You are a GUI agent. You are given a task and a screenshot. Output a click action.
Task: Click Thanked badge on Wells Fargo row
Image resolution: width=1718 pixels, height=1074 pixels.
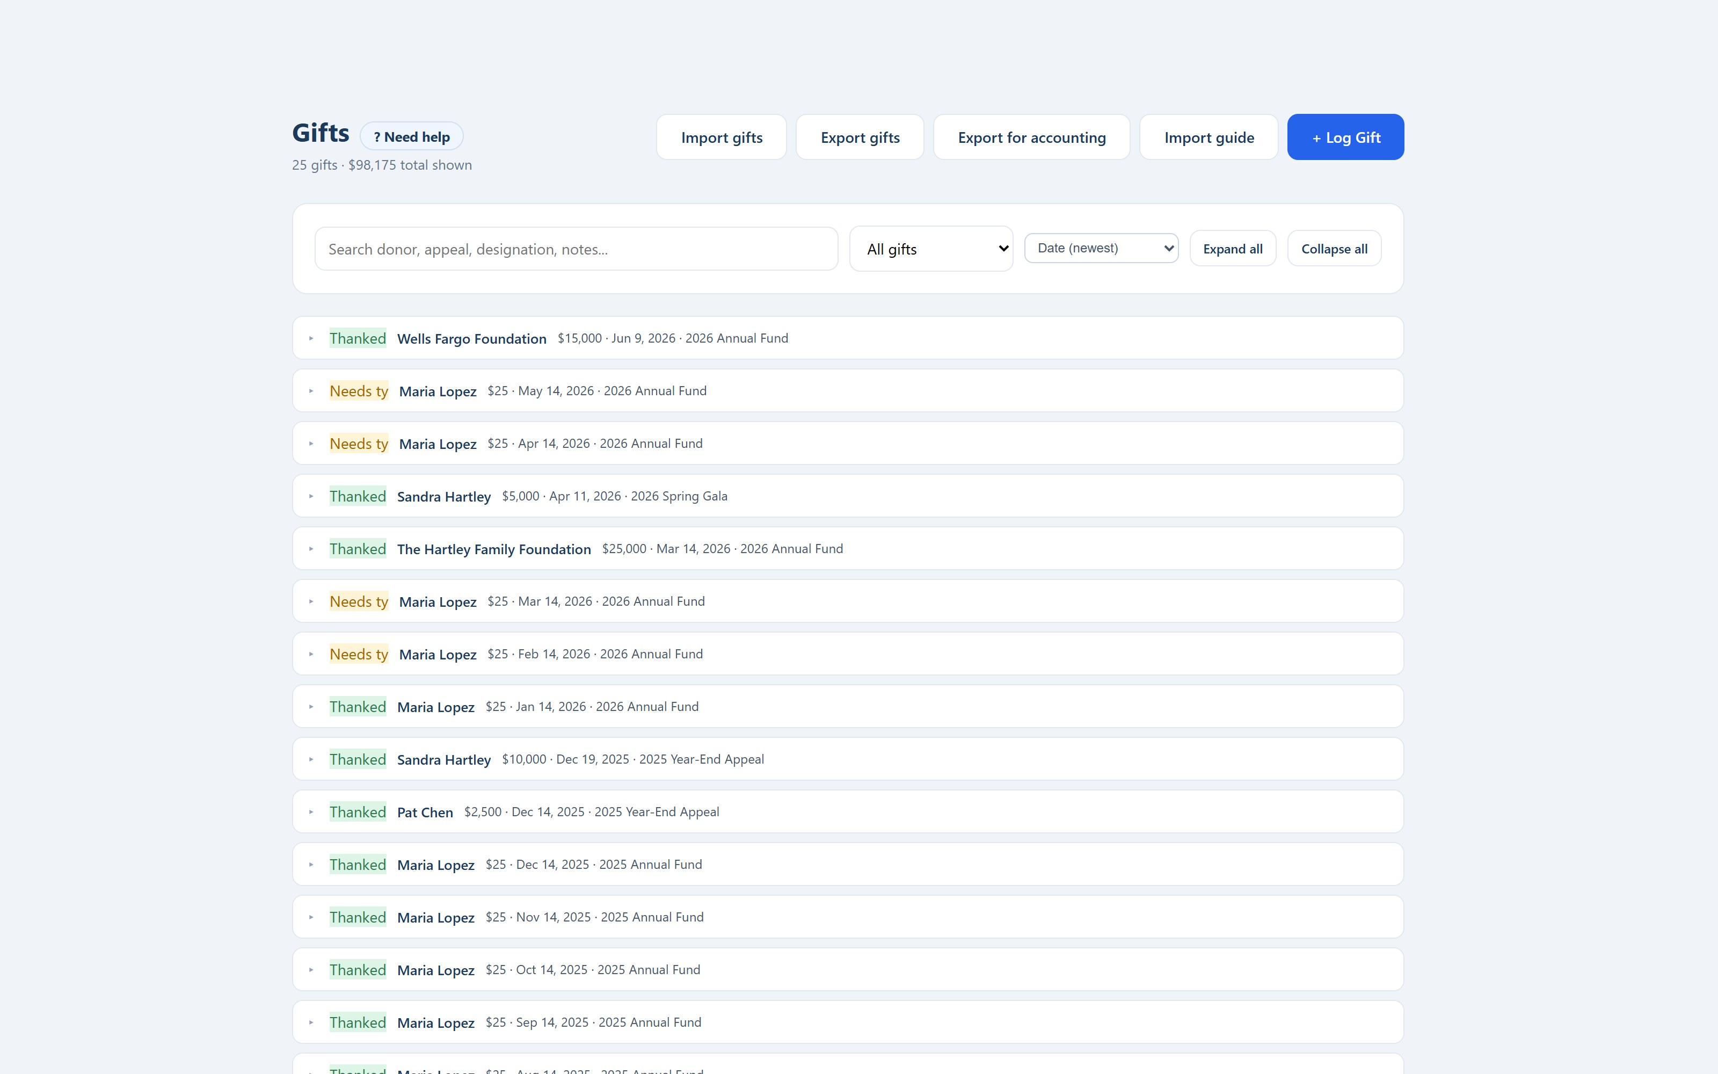point(358,338)
